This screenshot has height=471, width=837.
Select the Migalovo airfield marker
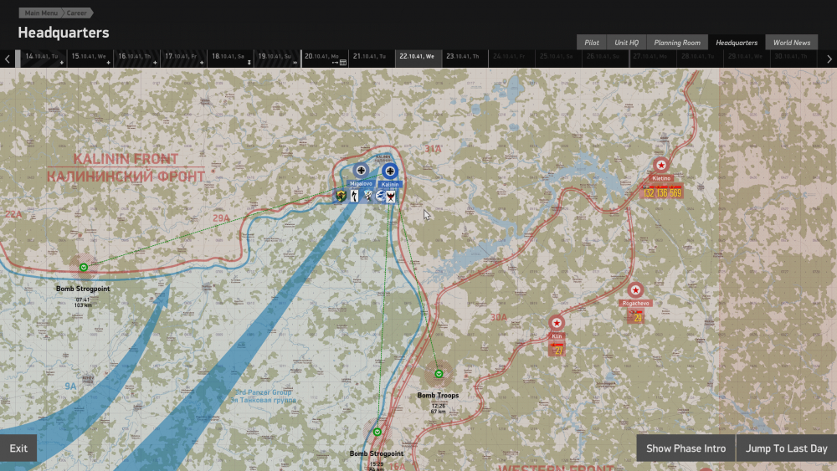click(x=361, y=171)
